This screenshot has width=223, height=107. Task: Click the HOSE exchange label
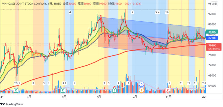(57, 4)
